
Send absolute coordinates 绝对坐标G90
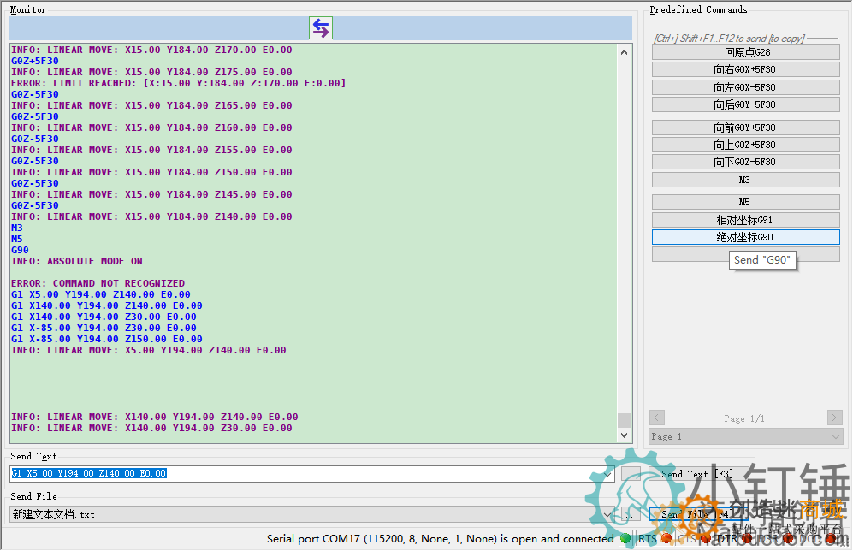pos(746,237)
